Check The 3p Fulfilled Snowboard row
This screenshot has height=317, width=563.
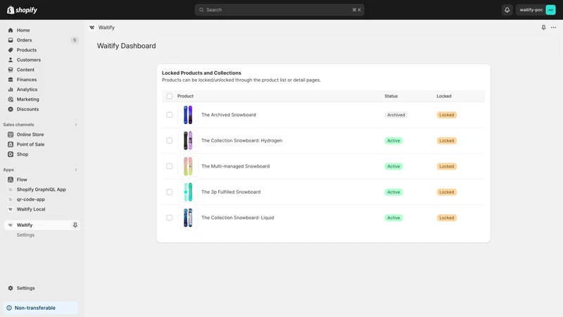(169, 192)
